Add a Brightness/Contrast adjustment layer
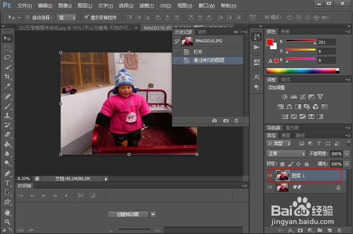The width and height of the screenshot is (353, 234). coord(284,97)
